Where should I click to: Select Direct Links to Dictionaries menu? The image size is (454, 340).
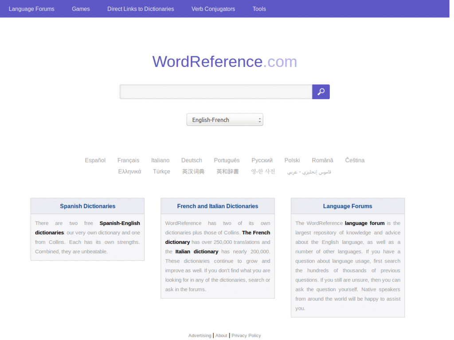tap(141, 9)
